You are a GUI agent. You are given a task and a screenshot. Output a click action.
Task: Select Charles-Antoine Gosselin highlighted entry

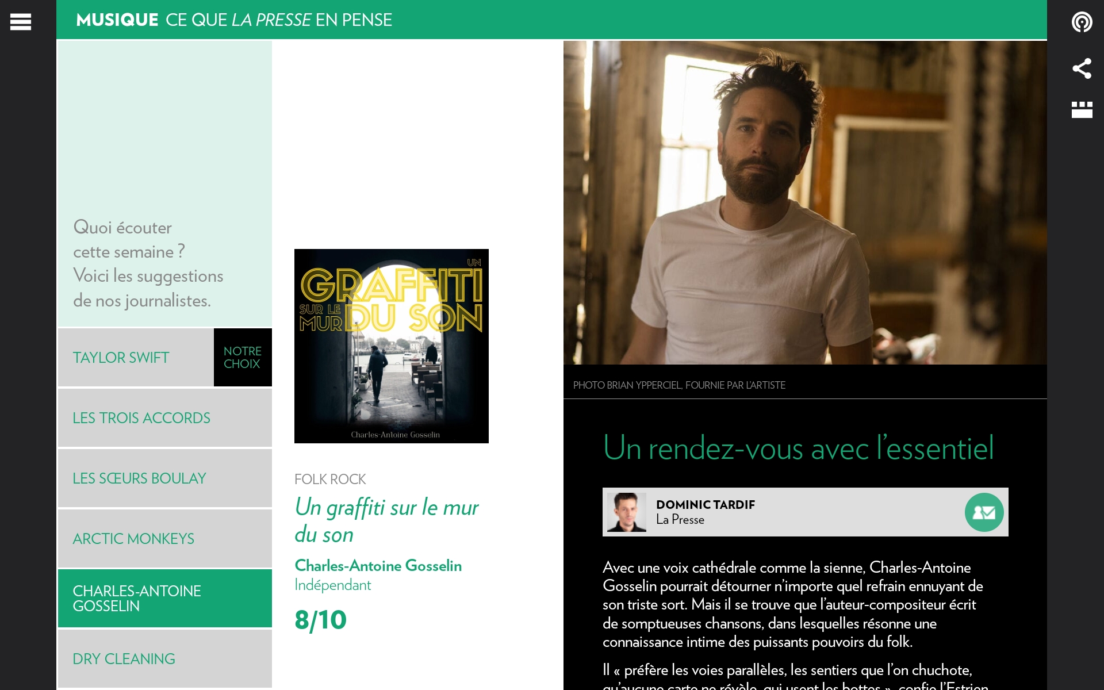coord(165,599)
